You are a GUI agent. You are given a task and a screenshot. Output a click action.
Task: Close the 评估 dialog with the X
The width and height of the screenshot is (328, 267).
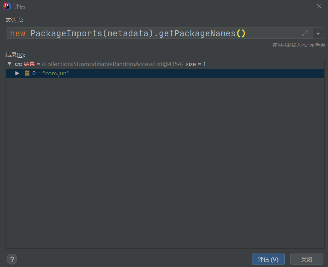point(319,6)
